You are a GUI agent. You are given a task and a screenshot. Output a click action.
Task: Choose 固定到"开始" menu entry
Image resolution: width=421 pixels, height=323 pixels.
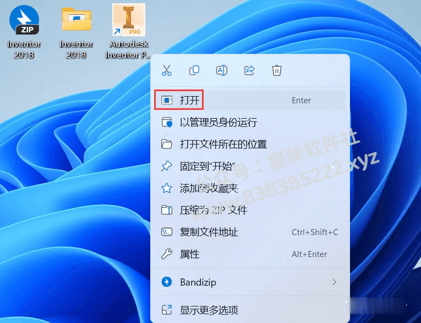(x=250, y=166)
